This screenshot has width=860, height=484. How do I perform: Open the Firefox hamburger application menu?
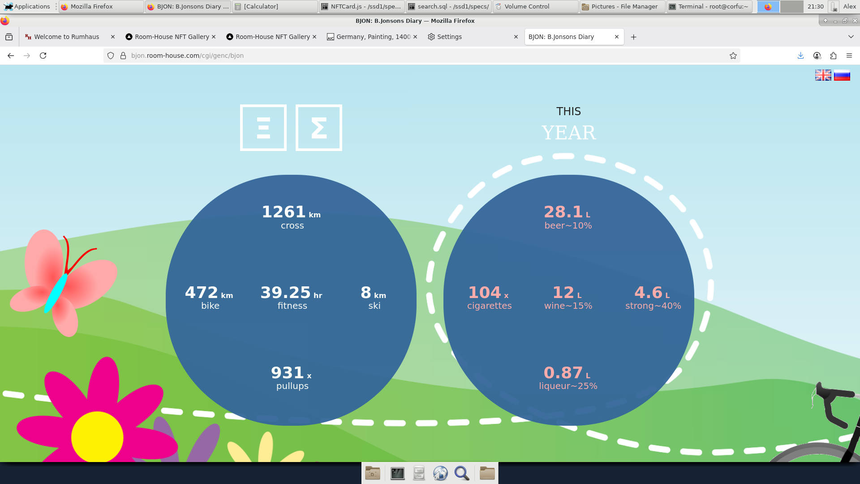click(x=849, y=56)
